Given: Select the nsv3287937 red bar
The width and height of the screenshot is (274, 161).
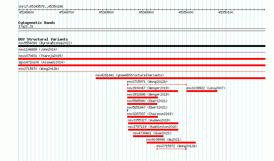Looking at the screenshot, I should [x=143, y=117].
